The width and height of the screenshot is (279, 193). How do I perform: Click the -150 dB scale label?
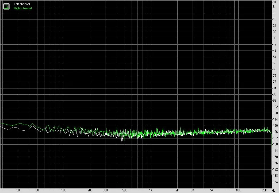tap(275, 157)
